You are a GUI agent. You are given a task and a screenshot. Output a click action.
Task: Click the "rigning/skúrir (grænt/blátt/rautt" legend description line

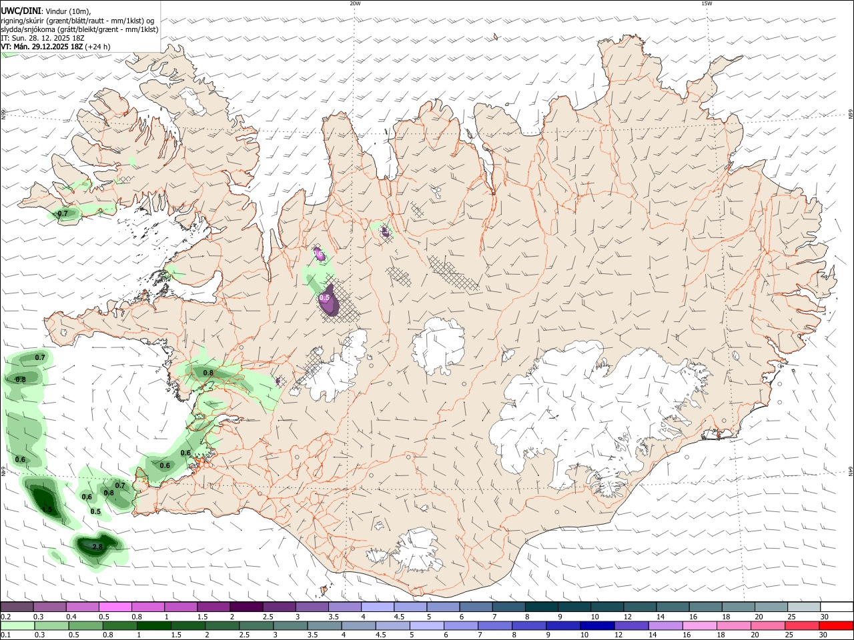[77, 21]
